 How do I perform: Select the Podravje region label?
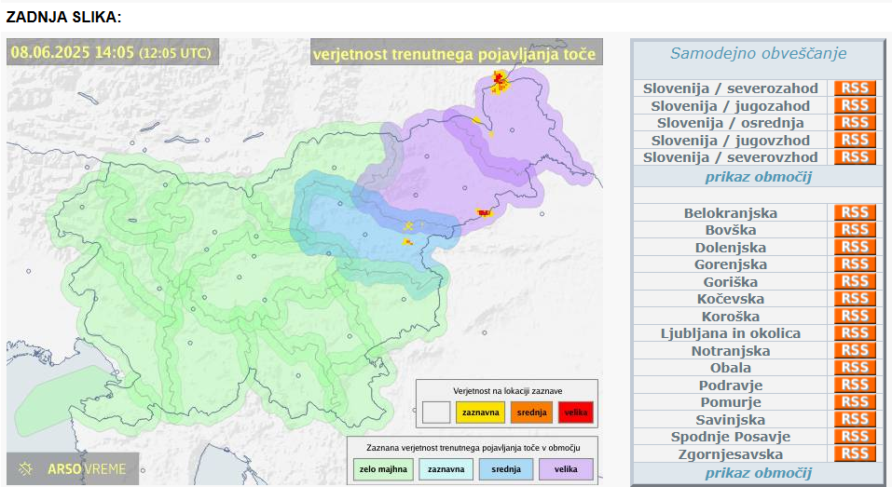click(730, 386)
